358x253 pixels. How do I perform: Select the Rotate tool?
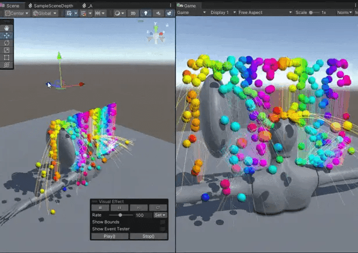coord(7,42)
